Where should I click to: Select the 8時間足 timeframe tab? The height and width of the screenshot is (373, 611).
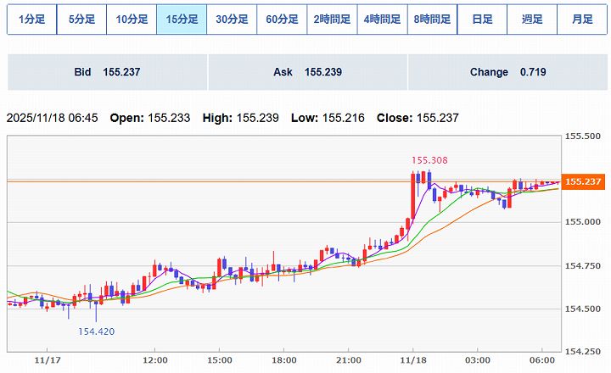(432, 19)
